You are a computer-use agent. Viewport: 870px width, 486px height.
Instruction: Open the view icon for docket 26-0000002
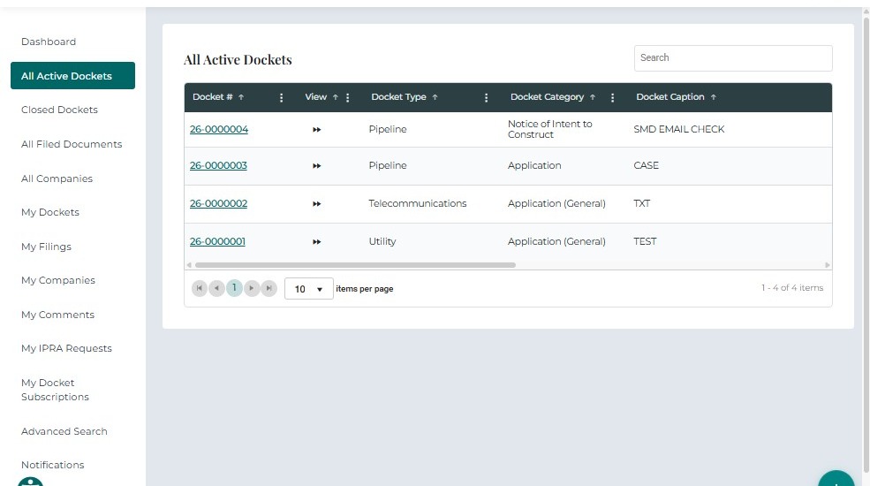[x=316, y=204]
